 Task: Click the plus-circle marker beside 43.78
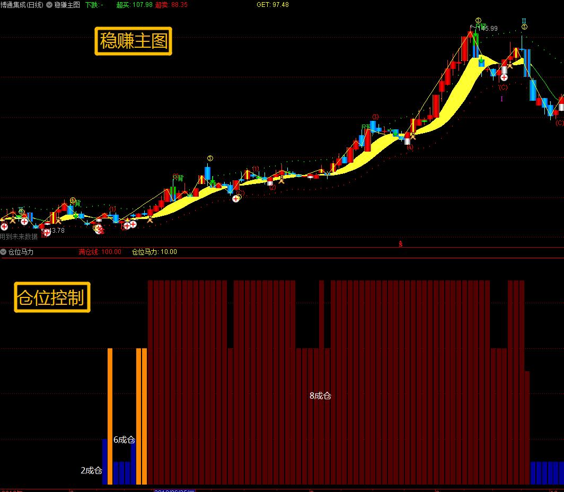click(47, 233)
